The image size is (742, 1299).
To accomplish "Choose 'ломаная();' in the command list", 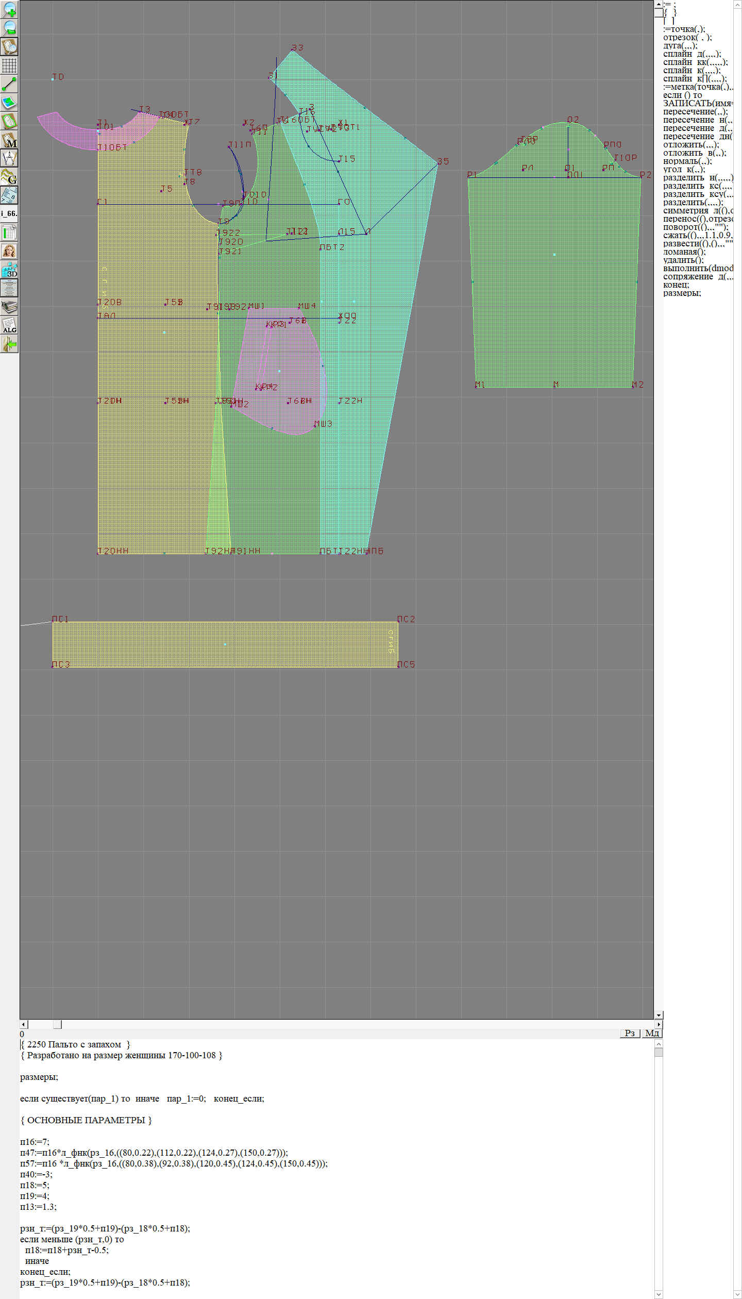I will 684,252.
